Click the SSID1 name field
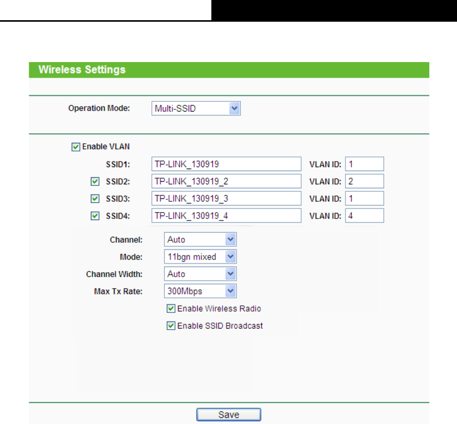Screen dimensions: 457x424 coord(226,164)
